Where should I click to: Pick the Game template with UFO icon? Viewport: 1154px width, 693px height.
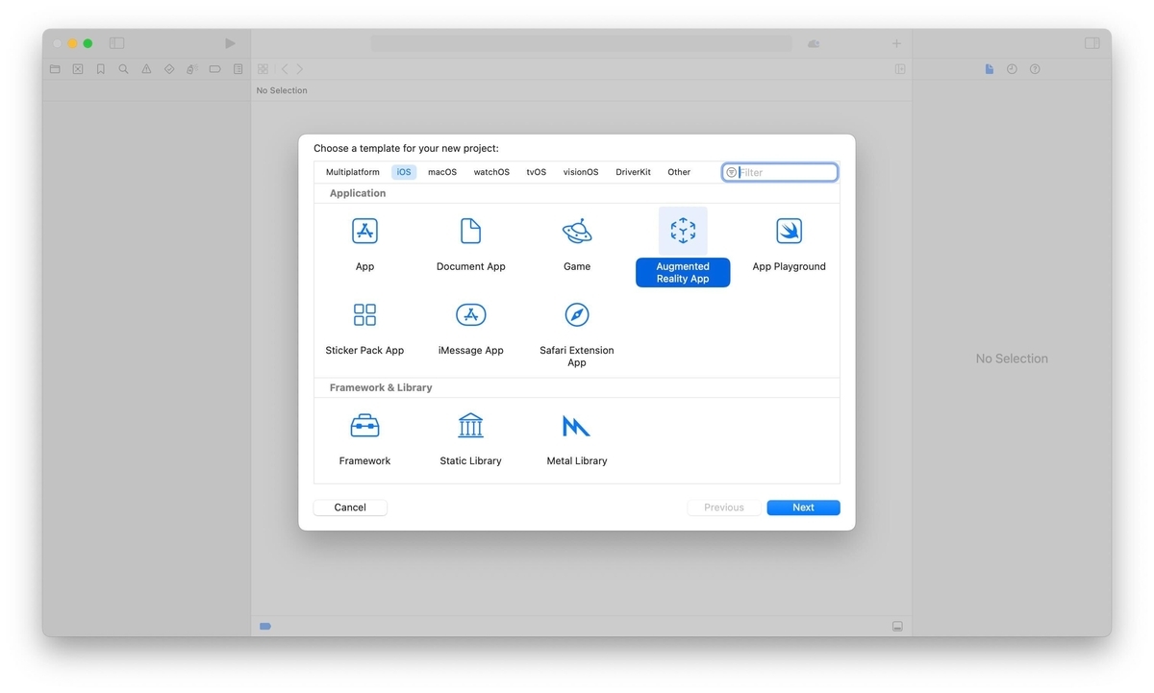pyautogui.click(x=577, y=232)
